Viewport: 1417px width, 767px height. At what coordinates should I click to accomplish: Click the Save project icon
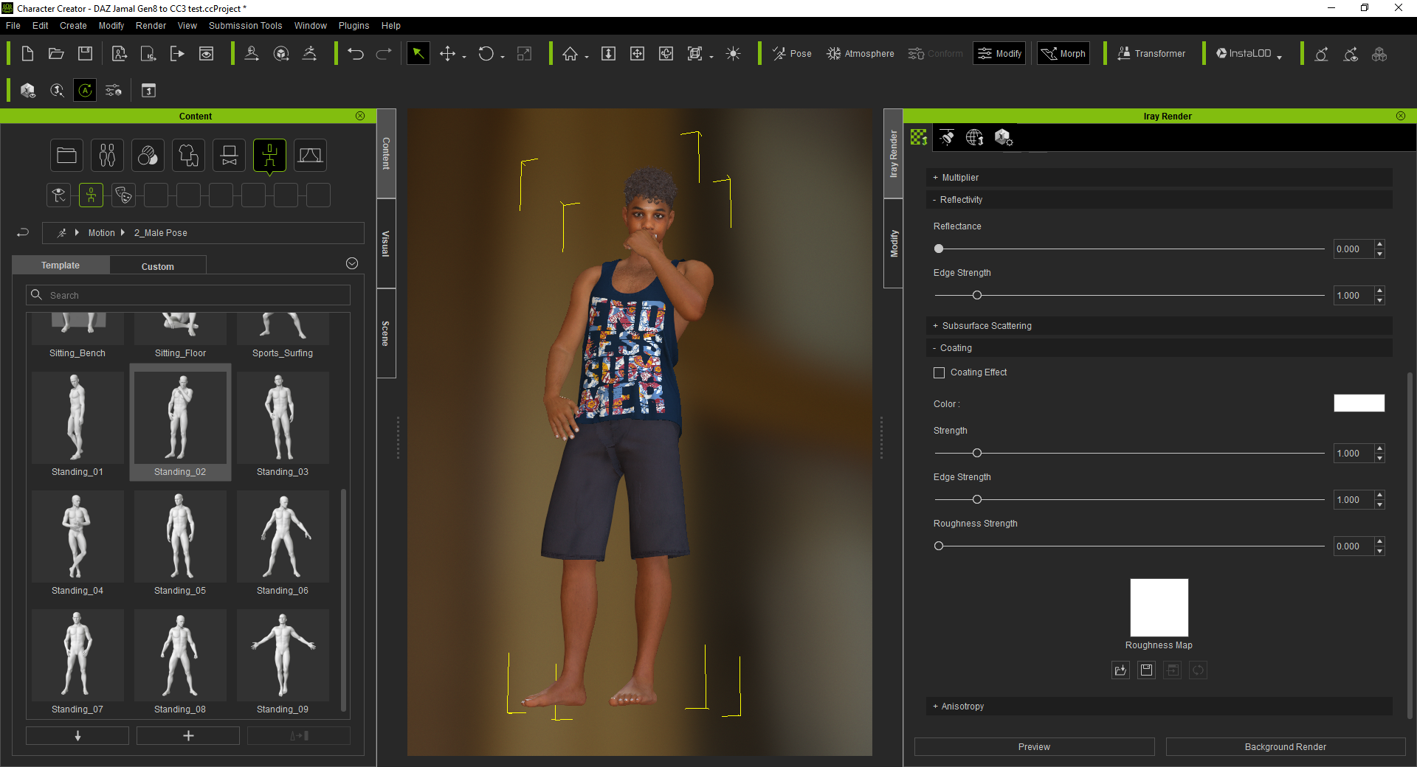[86, 54]
